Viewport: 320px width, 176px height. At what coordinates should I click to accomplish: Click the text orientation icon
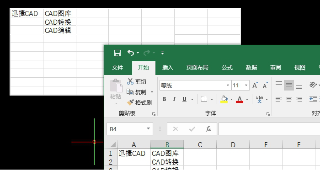point(313,85)
